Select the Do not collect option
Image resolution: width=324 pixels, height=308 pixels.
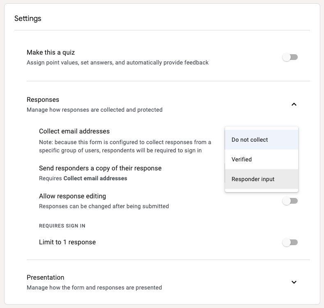coord(250,140)
